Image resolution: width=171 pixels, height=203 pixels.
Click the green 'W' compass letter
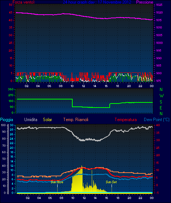click(x=161, y=96)
